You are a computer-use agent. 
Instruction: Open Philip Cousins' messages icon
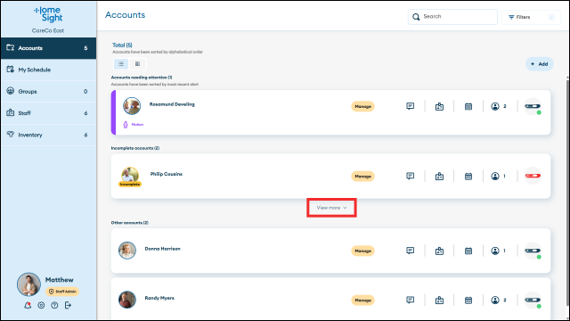click(x=410, y=177)
